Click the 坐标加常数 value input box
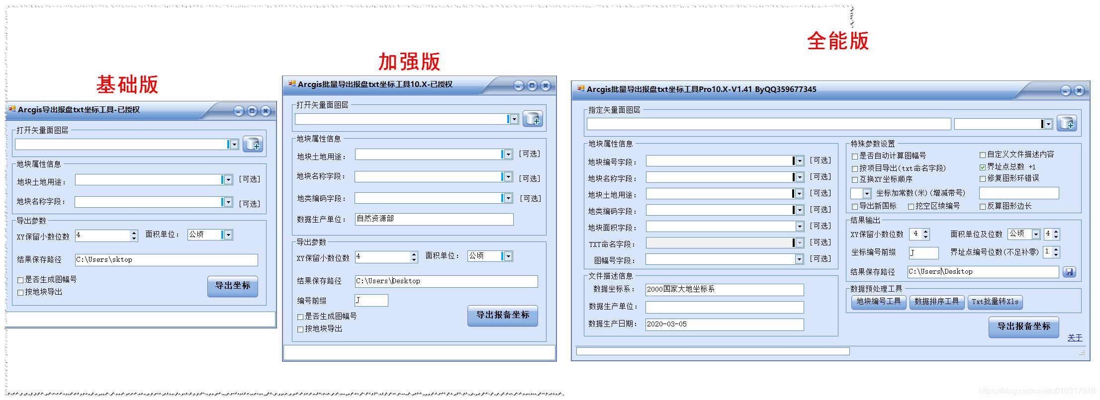1100x400 pixels. pyautogui.click(x=1019, y=193)
